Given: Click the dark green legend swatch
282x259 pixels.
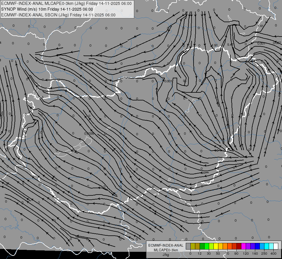Looking at the screenshot, I should coord(202,246).
